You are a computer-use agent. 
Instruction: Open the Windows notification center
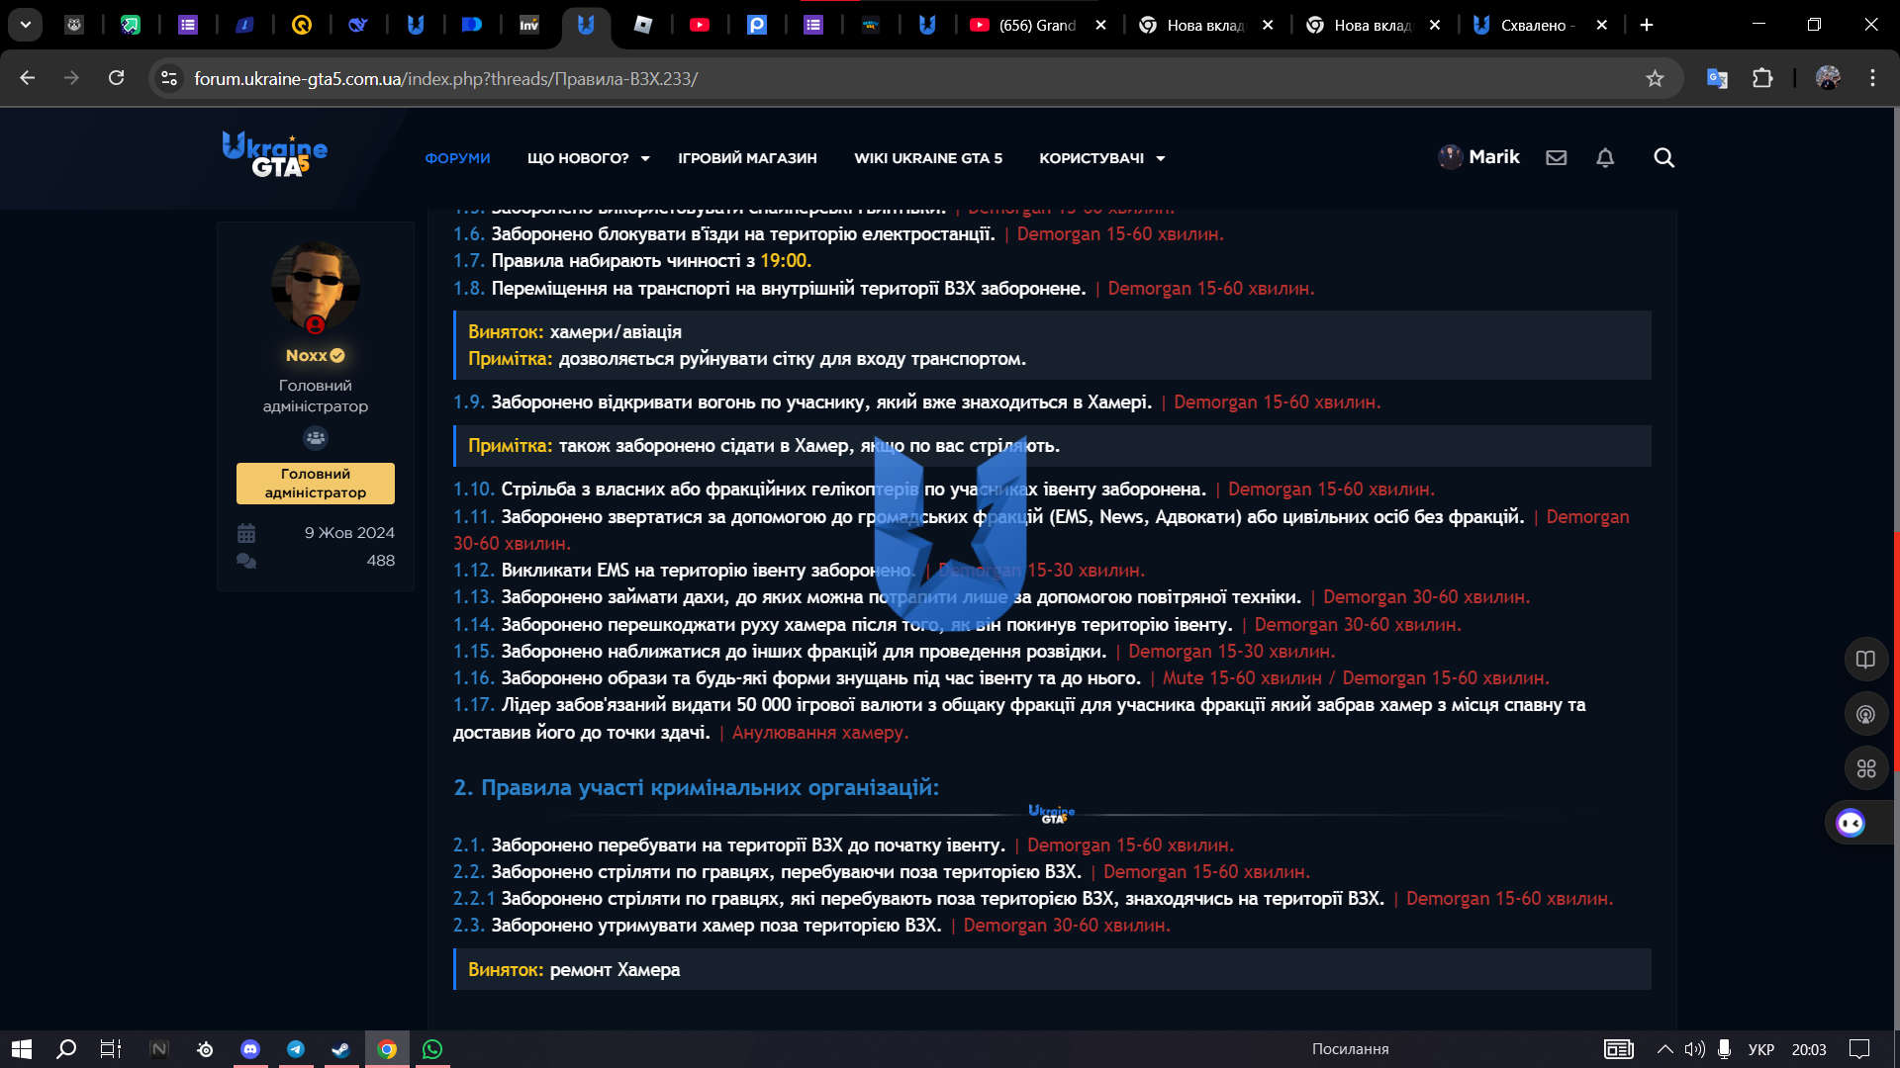pos(1859,1048)
